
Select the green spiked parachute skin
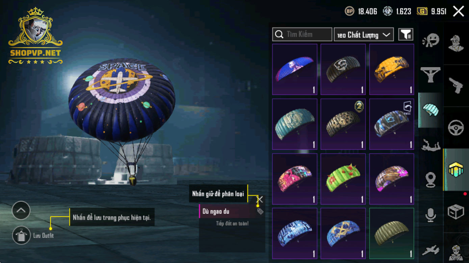point(343,179)
